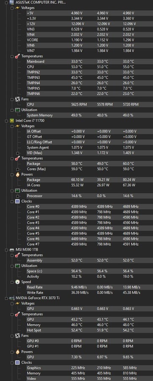Select the +3.3V voltage row

click(x=90, y=19)
